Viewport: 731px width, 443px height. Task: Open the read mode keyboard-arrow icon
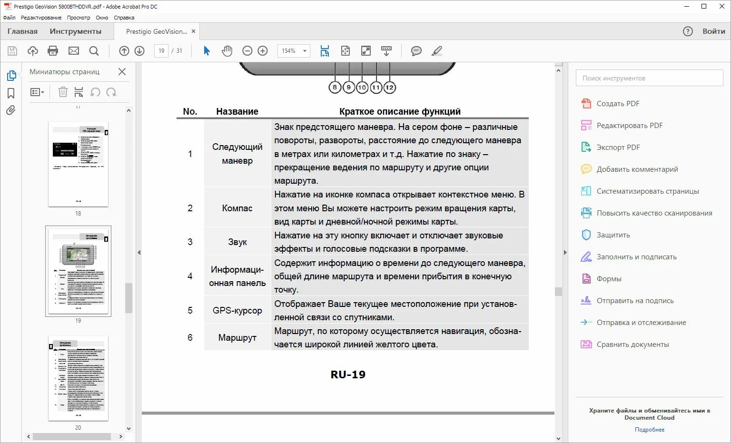click(x=386, y=51)
